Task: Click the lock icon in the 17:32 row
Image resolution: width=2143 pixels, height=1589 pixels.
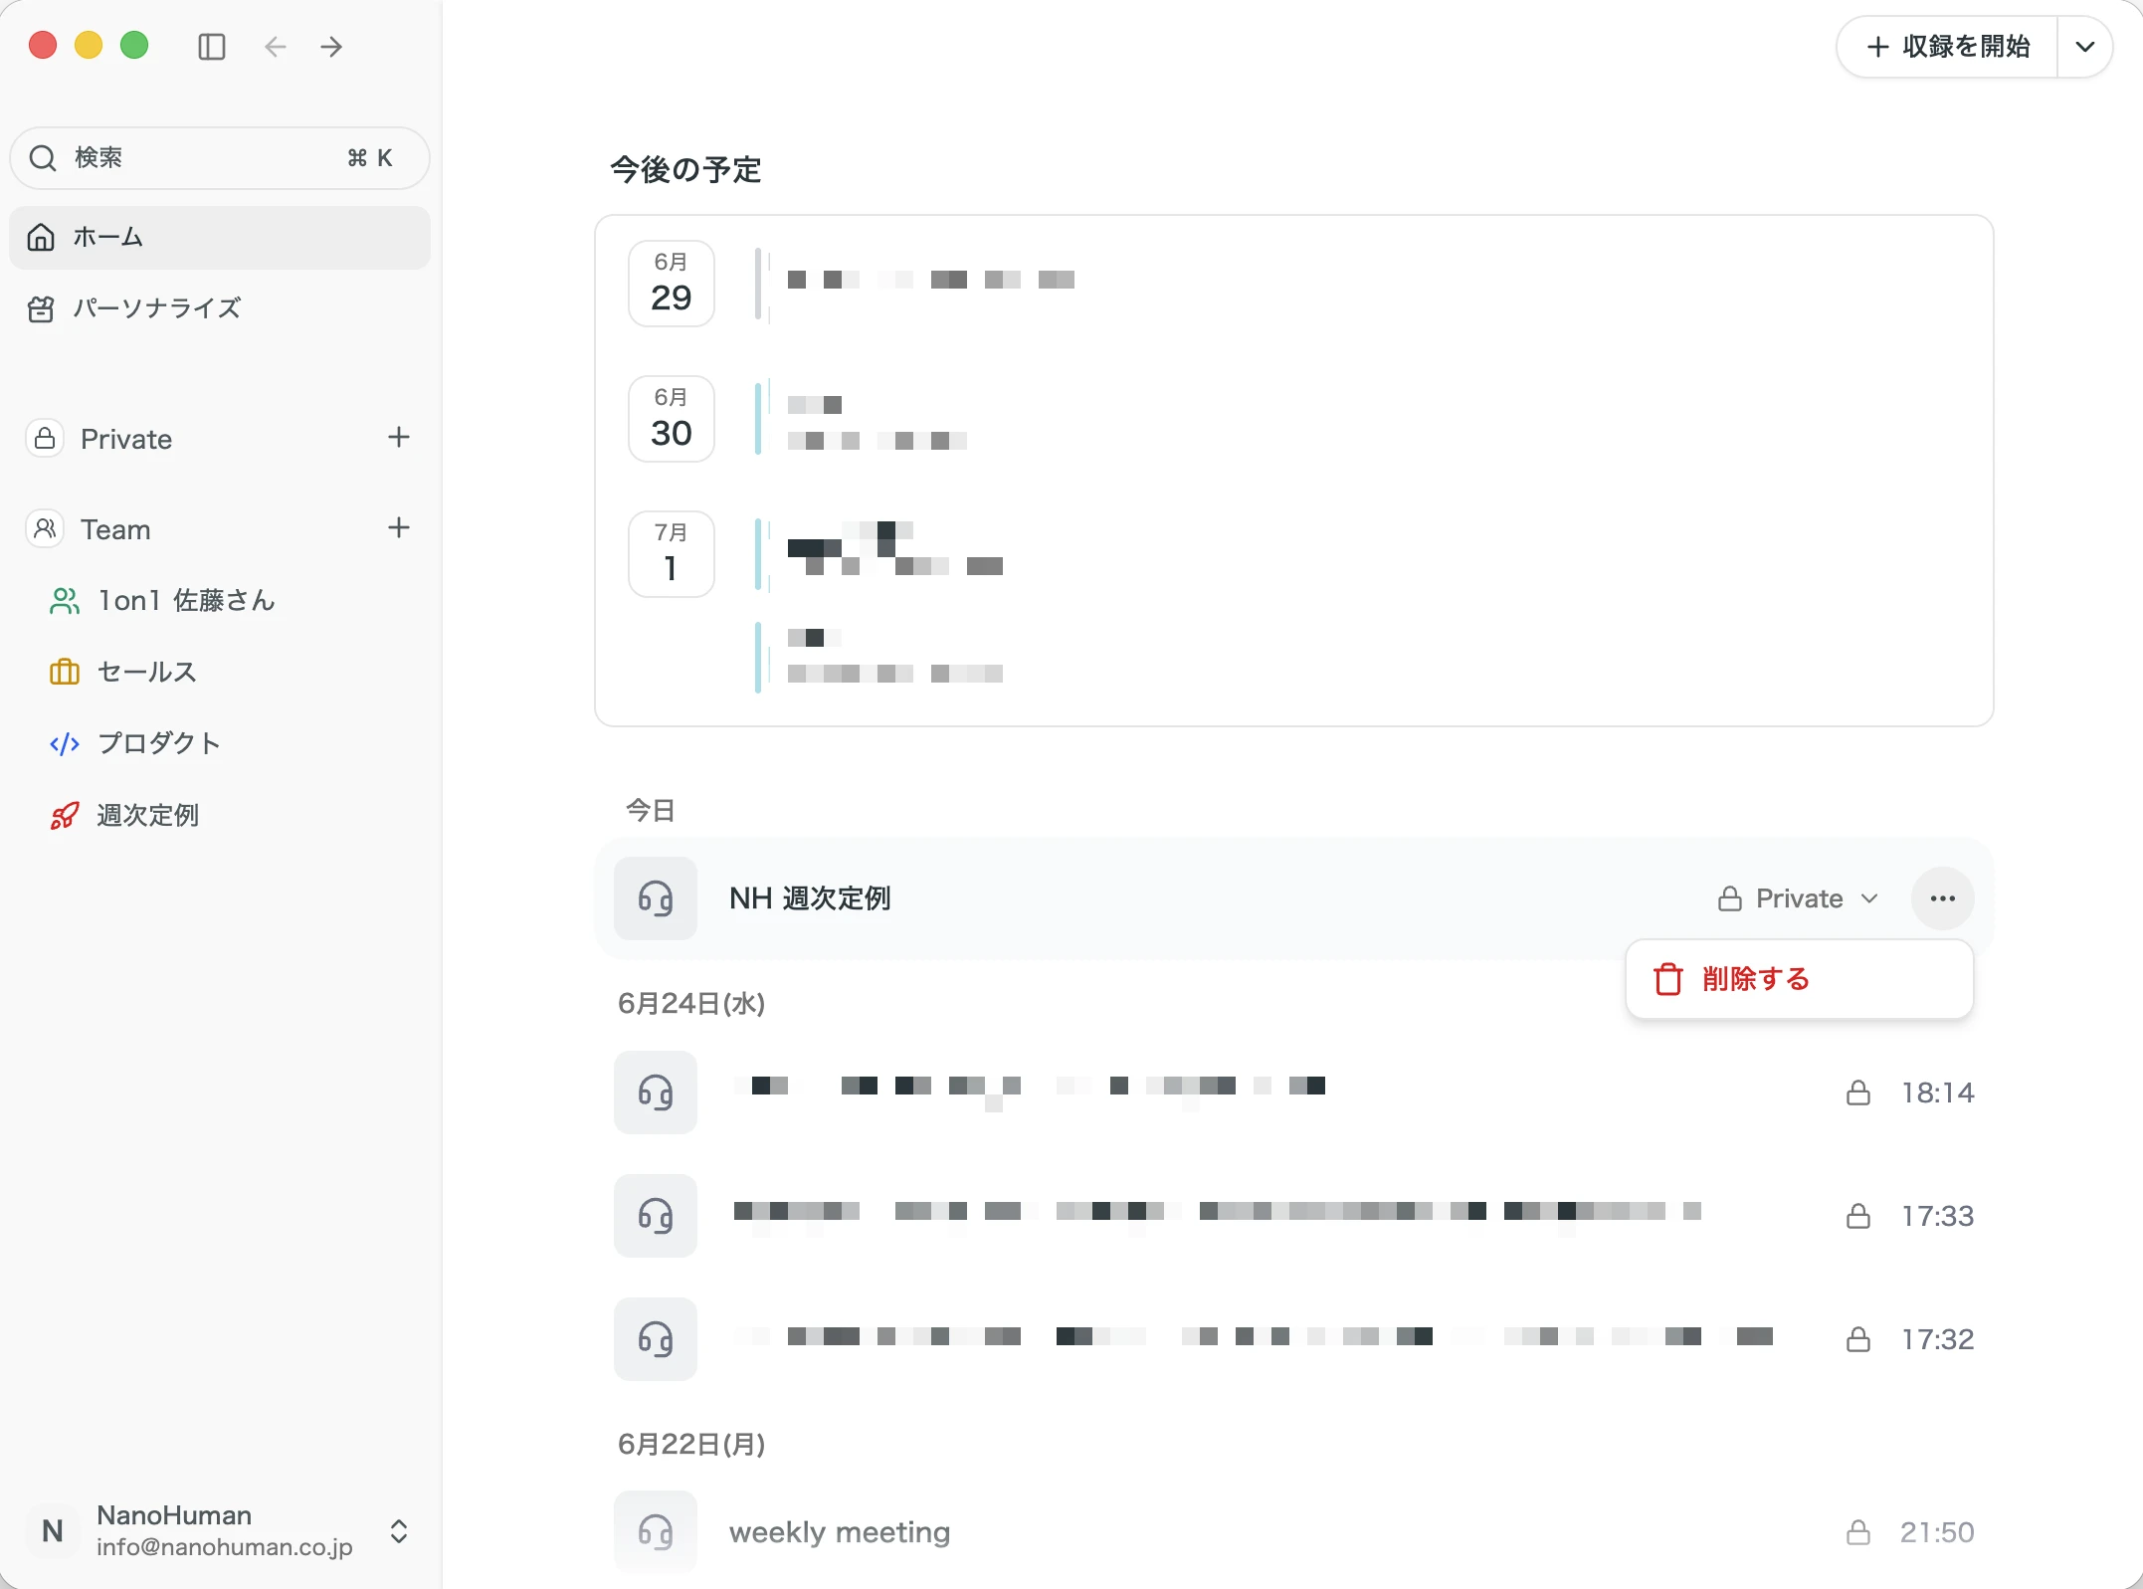Action: click(x=1858, y=1340)
